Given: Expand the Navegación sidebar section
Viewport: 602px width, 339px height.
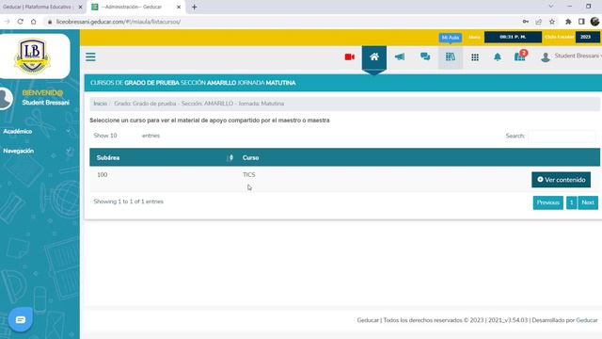Looking at the screenshot, I should (x=37, y=151).
